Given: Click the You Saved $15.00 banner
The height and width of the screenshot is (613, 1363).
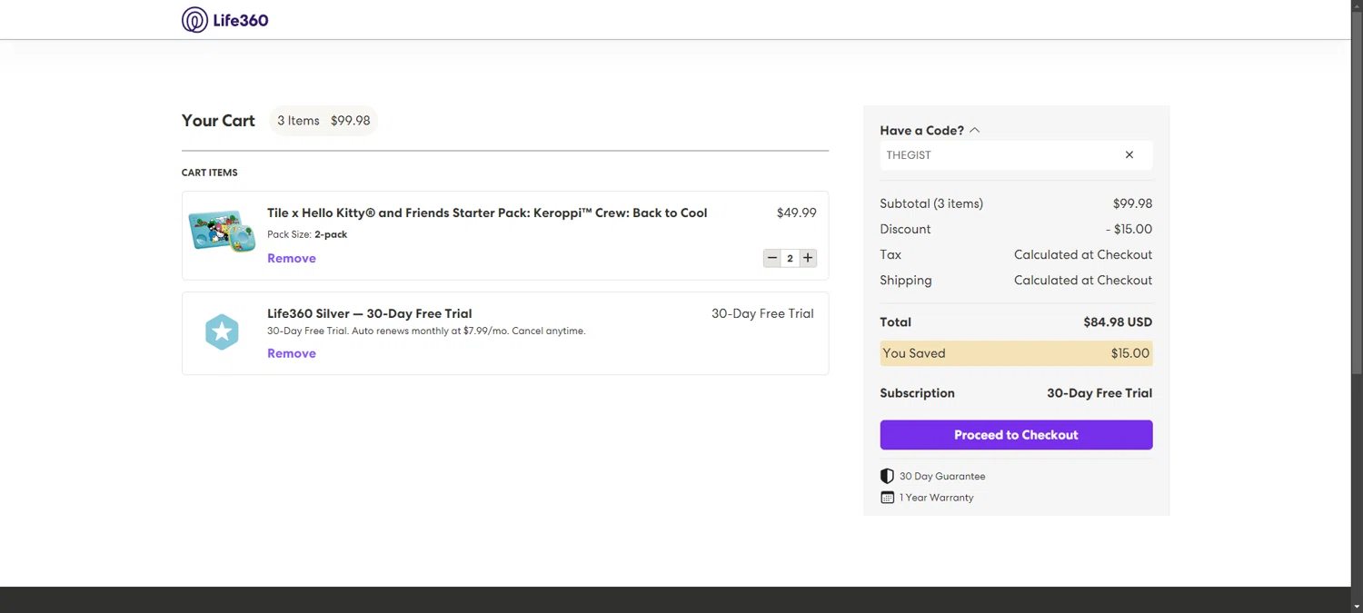Looking at the screenshot, I should pyautogui.click(x=1016, y=353).
